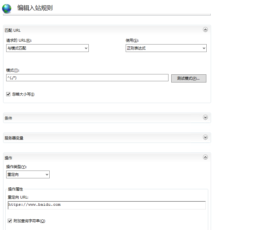The width and height of the screenshot is (256, 230).
Task: Click the 条件 section title text
Action: pyautogui.click(x=8, y=118)
